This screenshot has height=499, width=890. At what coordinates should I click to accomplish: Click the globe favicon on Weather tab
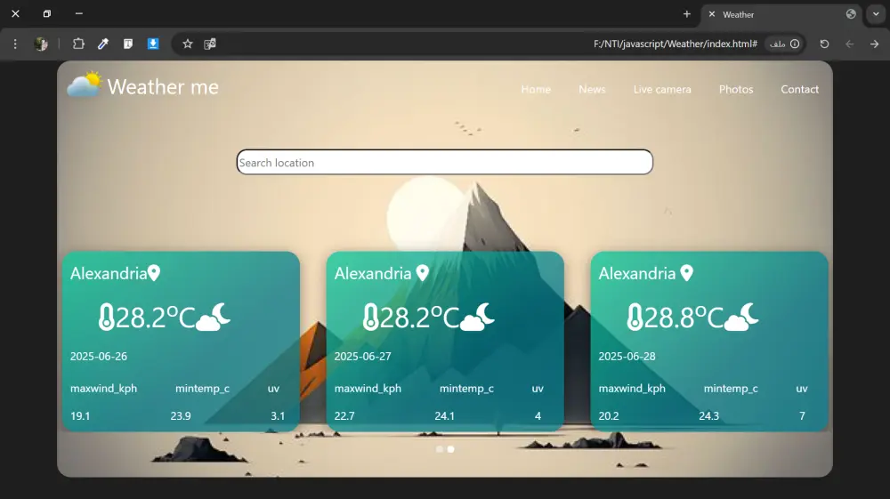tap(851, 14)
